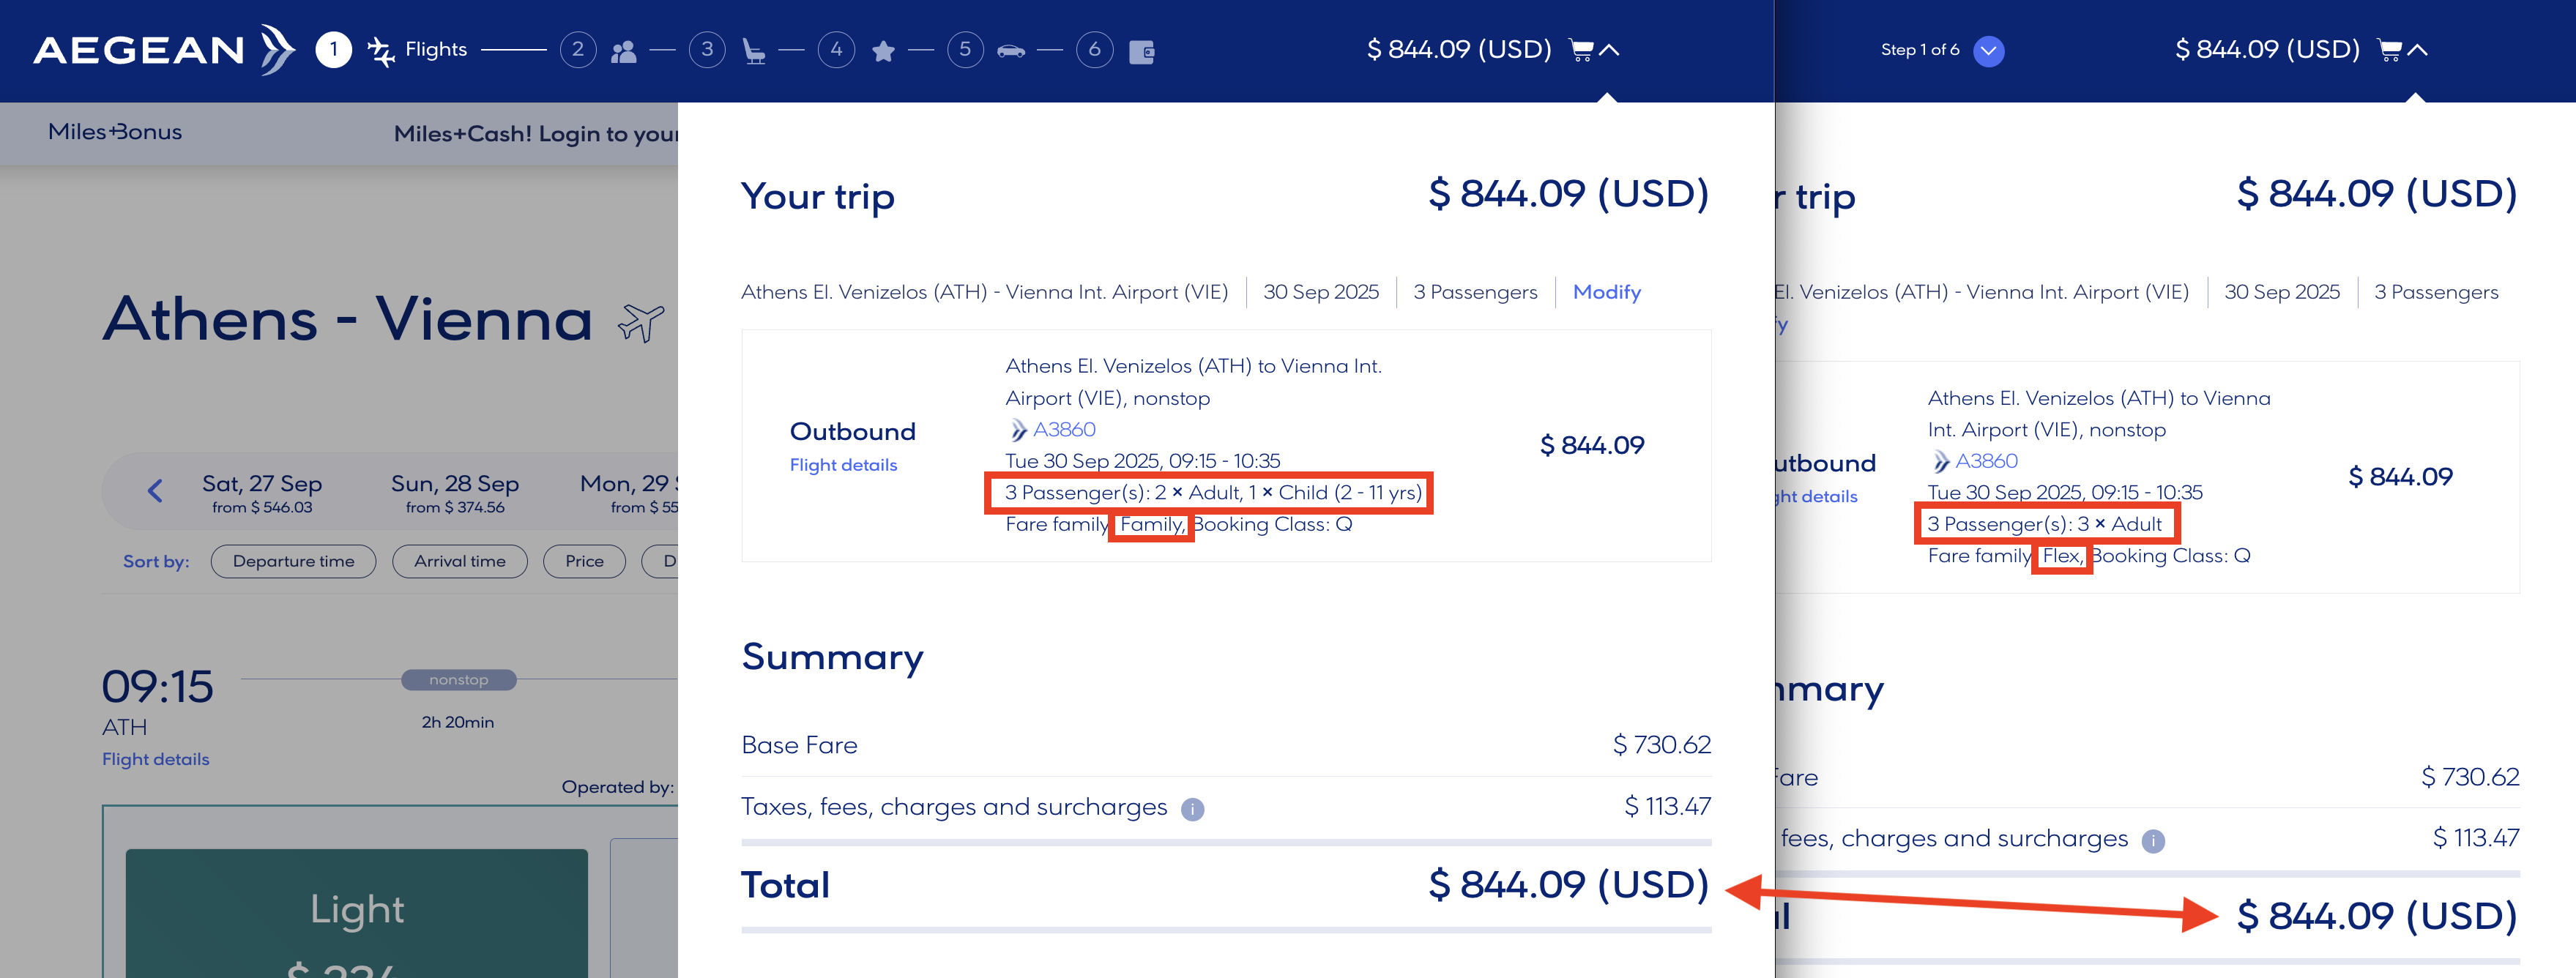Expand Flight details for the outbound flight

[843, 464]
